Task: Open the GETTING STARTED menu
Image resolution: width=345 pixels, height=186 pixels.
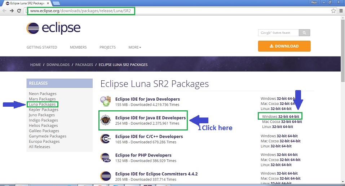Action: (x=42, y=47)
